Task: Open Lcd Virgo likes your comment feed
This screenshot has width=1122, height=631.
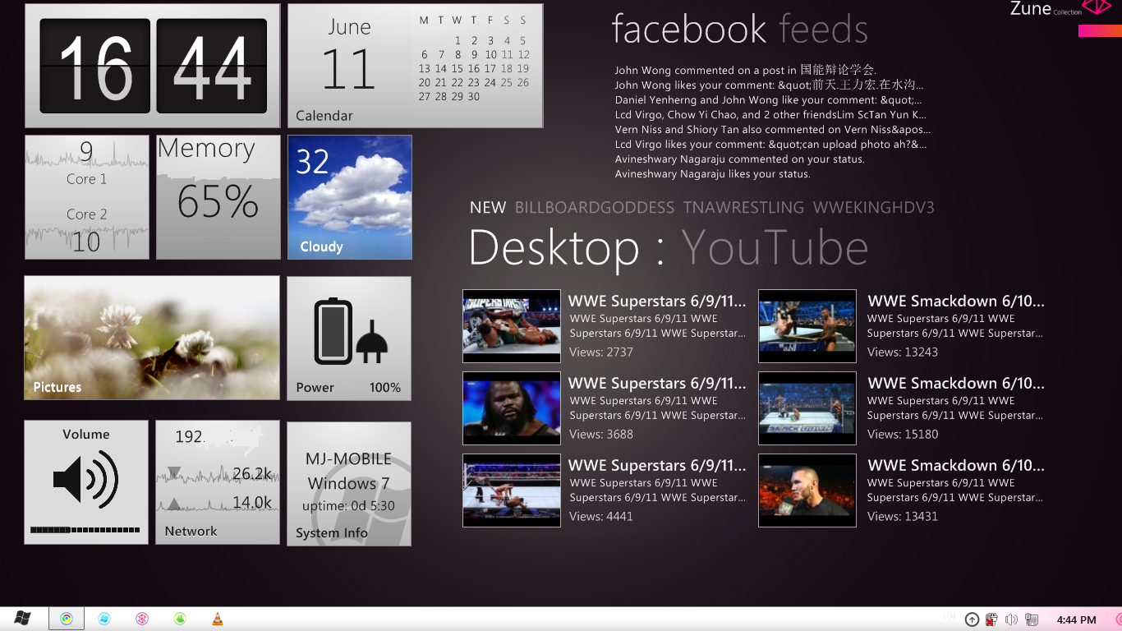Action: [770, 144]
